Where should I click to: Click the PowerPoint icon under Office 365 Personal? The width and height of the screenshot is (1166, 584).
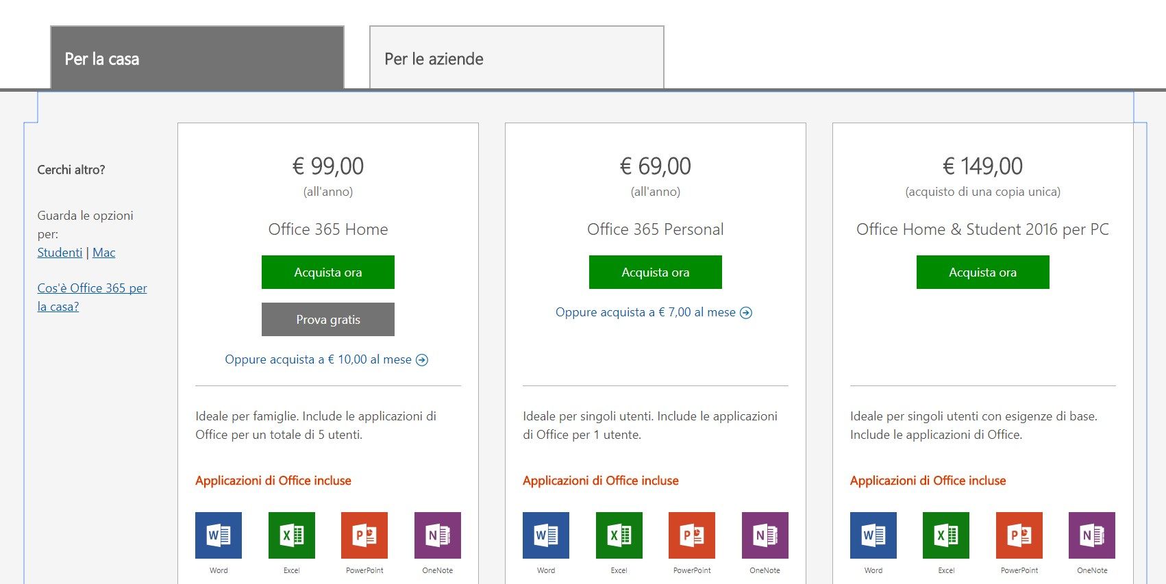click(x=692, y=535)
